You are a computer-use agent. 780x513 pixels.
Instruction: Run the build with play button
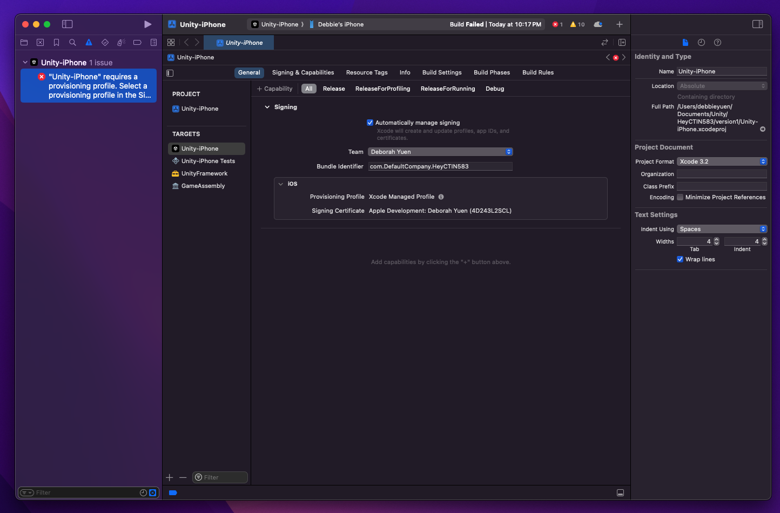pos(147,24)
